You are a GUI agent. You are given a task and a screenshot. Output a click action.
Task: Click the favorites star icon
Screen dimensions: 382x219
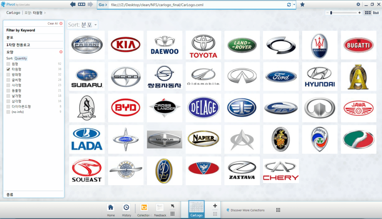(302, 4)
